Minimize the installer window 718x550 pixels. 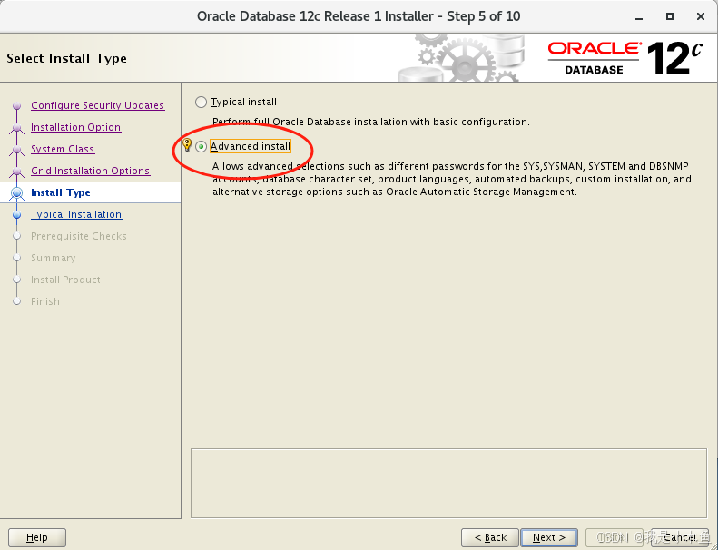[x=639, y=17]
